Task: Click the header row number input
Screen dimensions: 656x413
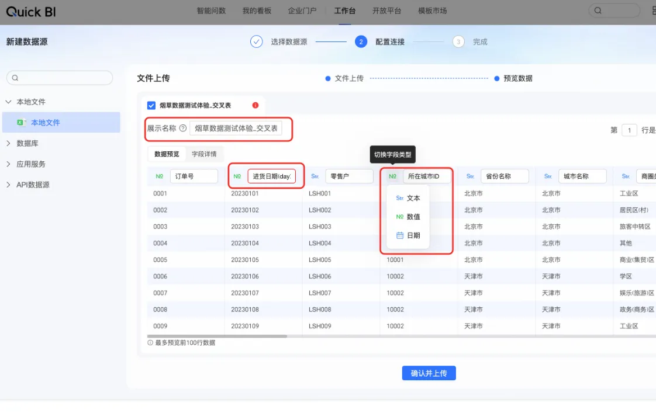Action: (629, 130)
